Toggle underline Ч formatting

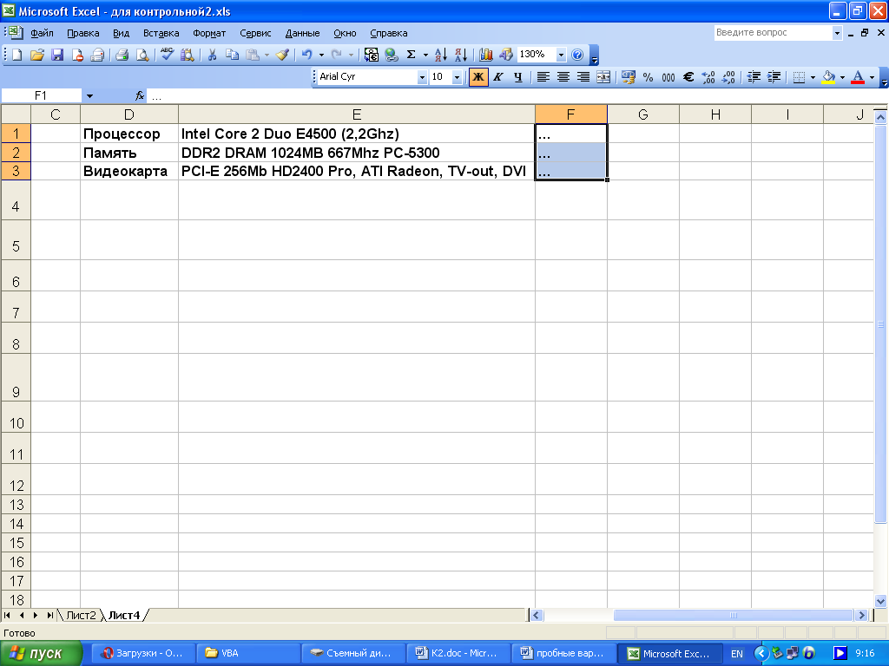pyautogui.click(x=518, y=77)
